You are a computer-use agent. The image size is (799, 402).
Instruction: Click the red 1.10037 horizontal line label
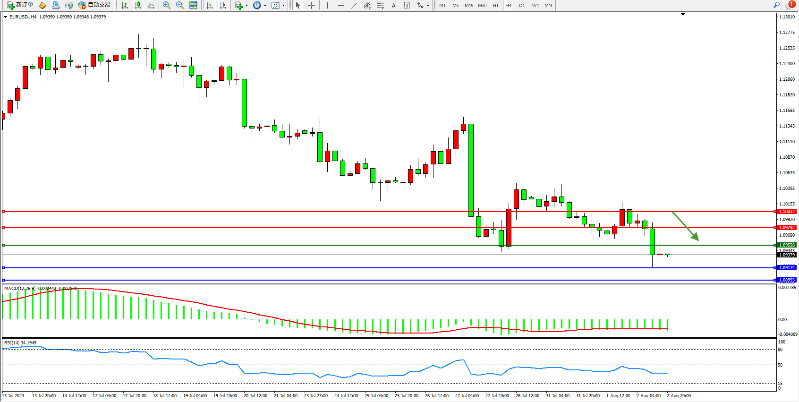[787, 212]
